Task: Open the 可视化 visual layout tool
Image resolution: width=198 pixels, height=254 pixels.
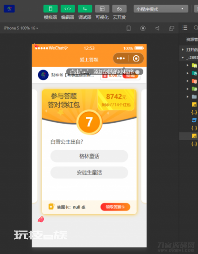Action: click(x=102, y=9)
